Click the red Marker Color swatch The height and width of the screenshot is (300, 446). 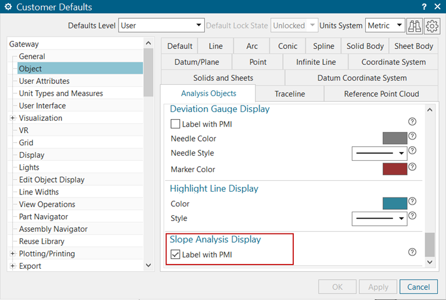click(x=395, y=170)
